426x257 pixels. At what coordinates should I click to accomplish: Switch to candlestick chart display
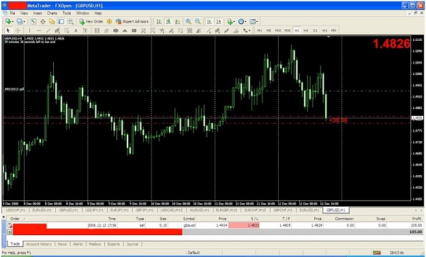point(168,21)
